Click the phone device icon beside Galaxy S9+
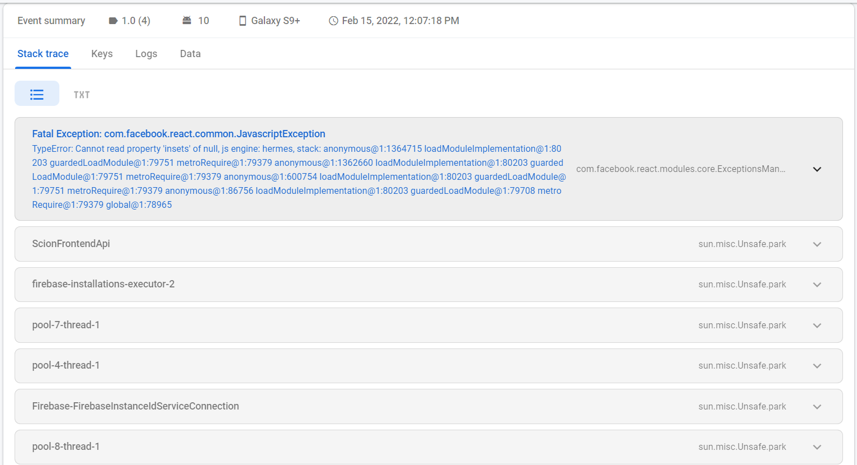857x465 pixels. (x=242, y=20)
